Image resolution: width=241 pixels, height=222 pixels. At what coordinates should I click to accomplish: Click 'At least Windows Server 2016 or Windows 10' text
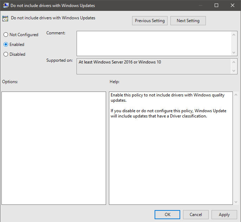coord(120,62)
